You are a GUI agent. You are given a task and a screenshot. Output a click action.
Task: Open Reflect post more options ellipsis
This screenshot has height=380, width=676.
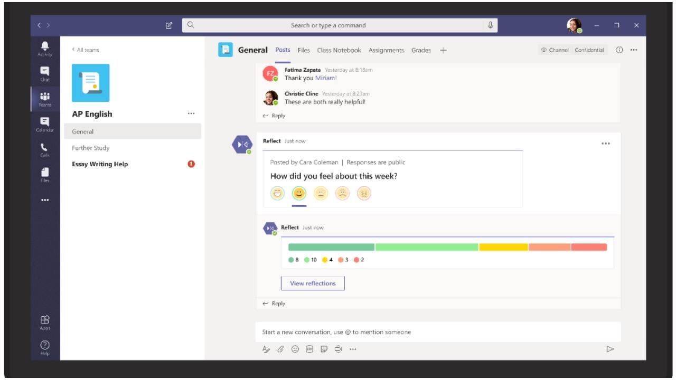606,144
